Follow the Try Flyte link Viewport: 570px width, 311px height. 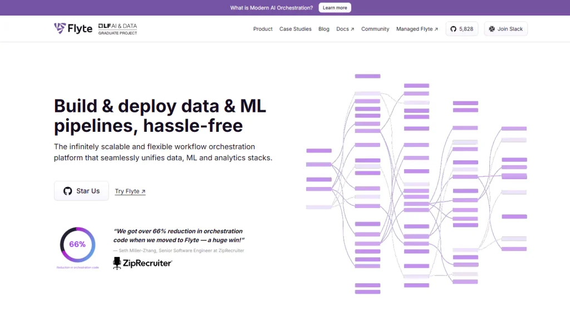click(130, 191)
